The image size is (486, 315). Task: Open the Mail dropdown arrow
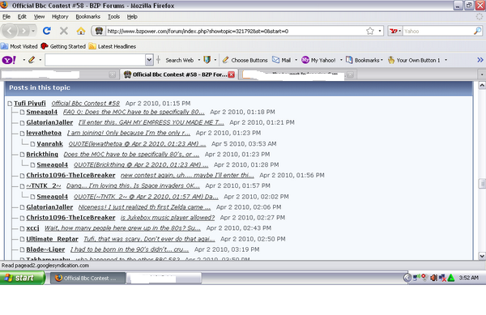[x=296, y=60]
